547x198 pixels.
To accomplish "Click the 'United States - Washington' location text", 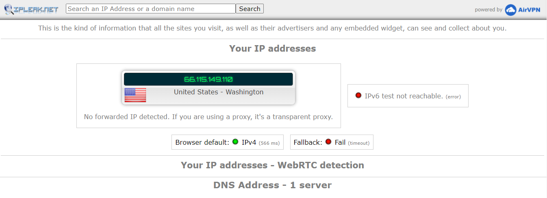I will pos(219,92).
